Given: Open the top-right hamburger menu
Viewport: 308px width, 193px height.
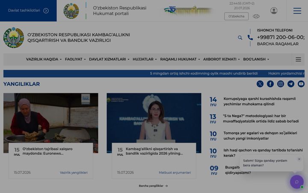Looking at the screenshot, I should click(297, 11).
